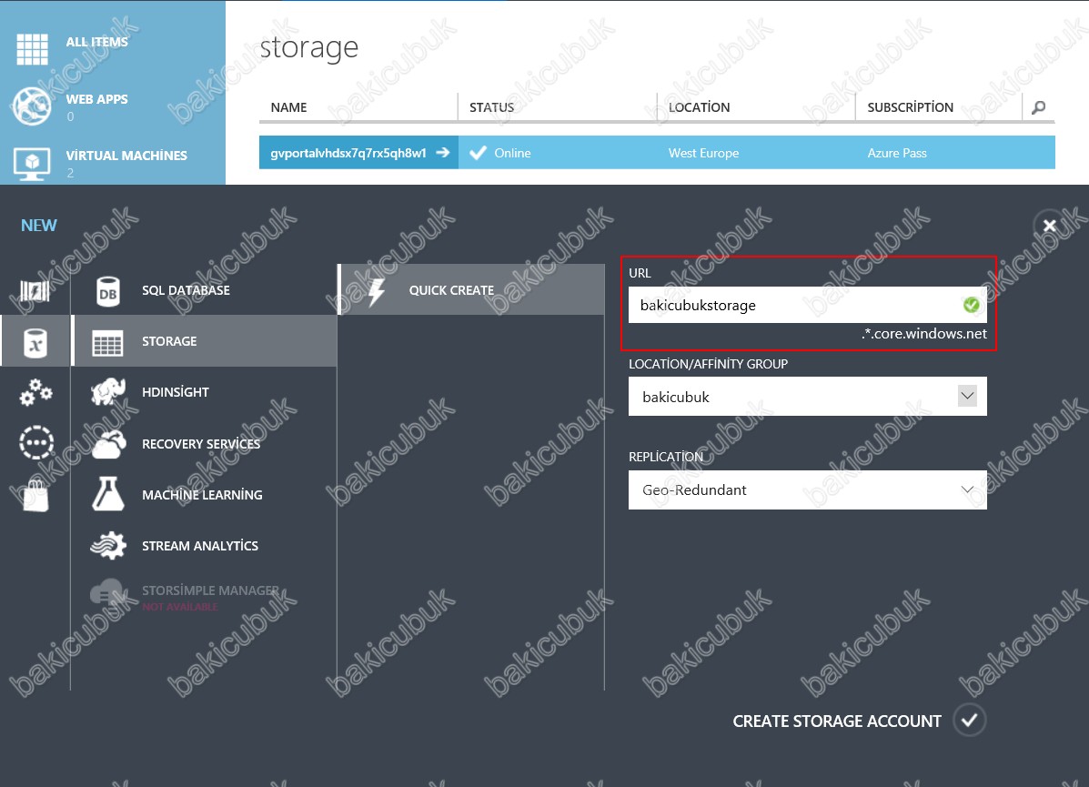Select the Compute category icon in NEW panel
The image size is (1089, 787).
35,291
